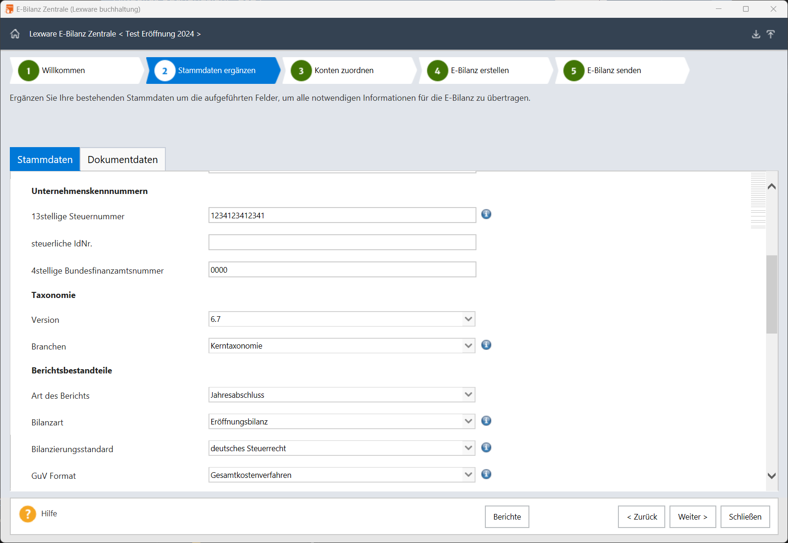Viewport: 788px width, 543px height.
Task: Click the vertical scrollbar thumb
Action: [x=772, y=294]
